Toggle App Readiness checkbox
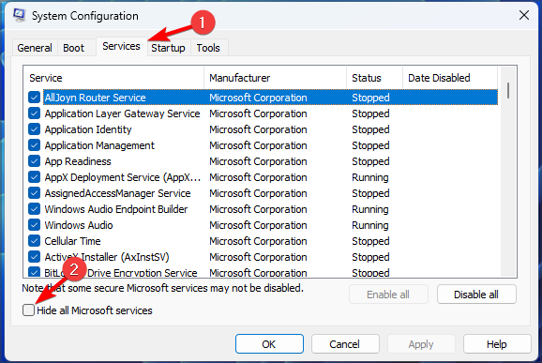 34,161
